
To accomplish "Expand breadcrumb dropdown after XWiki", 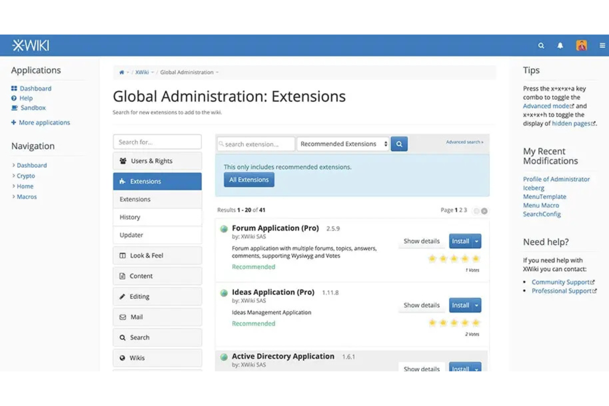I will click(x=153, y=72).
